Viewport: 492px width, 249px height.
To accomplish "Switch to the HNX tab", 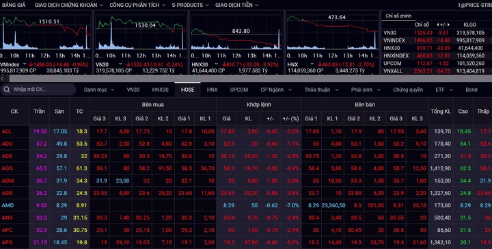I will click(212, 90).
